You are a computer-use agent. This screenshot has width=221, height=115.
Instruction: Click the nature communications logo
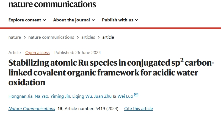pos(52,4)
